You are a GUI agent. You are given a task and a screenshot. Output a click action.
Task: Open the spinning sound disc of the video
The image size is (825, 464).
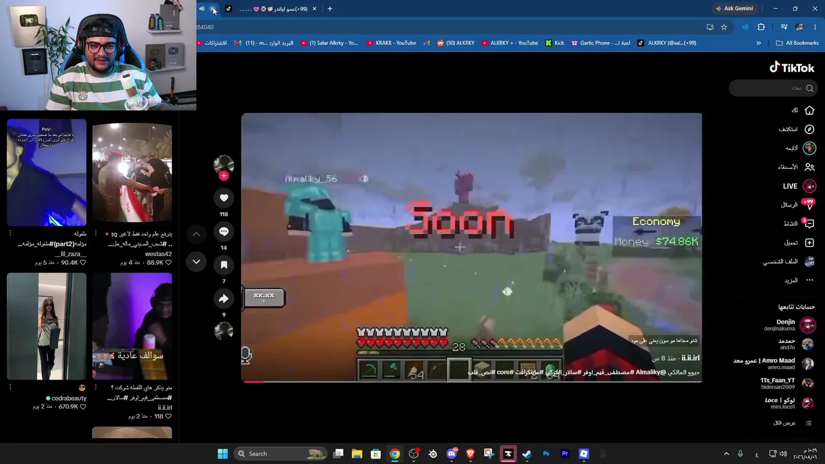(x=224, y=331)
